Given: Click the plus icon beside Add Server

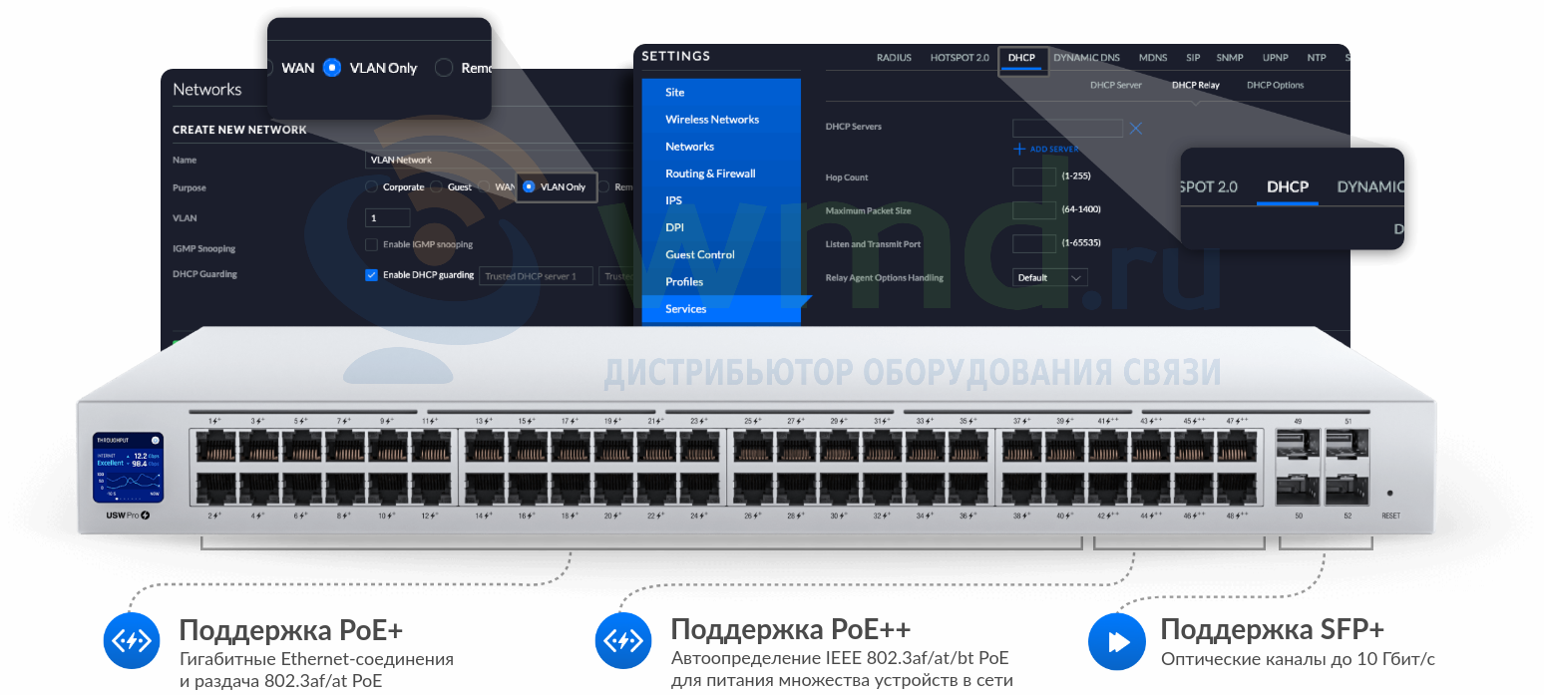Looking at the screenshot, I should (1019, 149).
